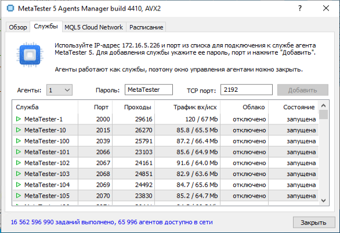Select the MetaTester-104 service name
340x233 pixels.
pyautogui.click(x=47, y=185)
